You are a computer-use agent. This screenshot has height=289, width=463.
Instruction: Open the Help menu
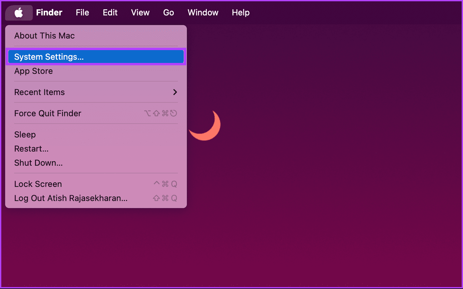pyautogui.click(x=240, y=13)
